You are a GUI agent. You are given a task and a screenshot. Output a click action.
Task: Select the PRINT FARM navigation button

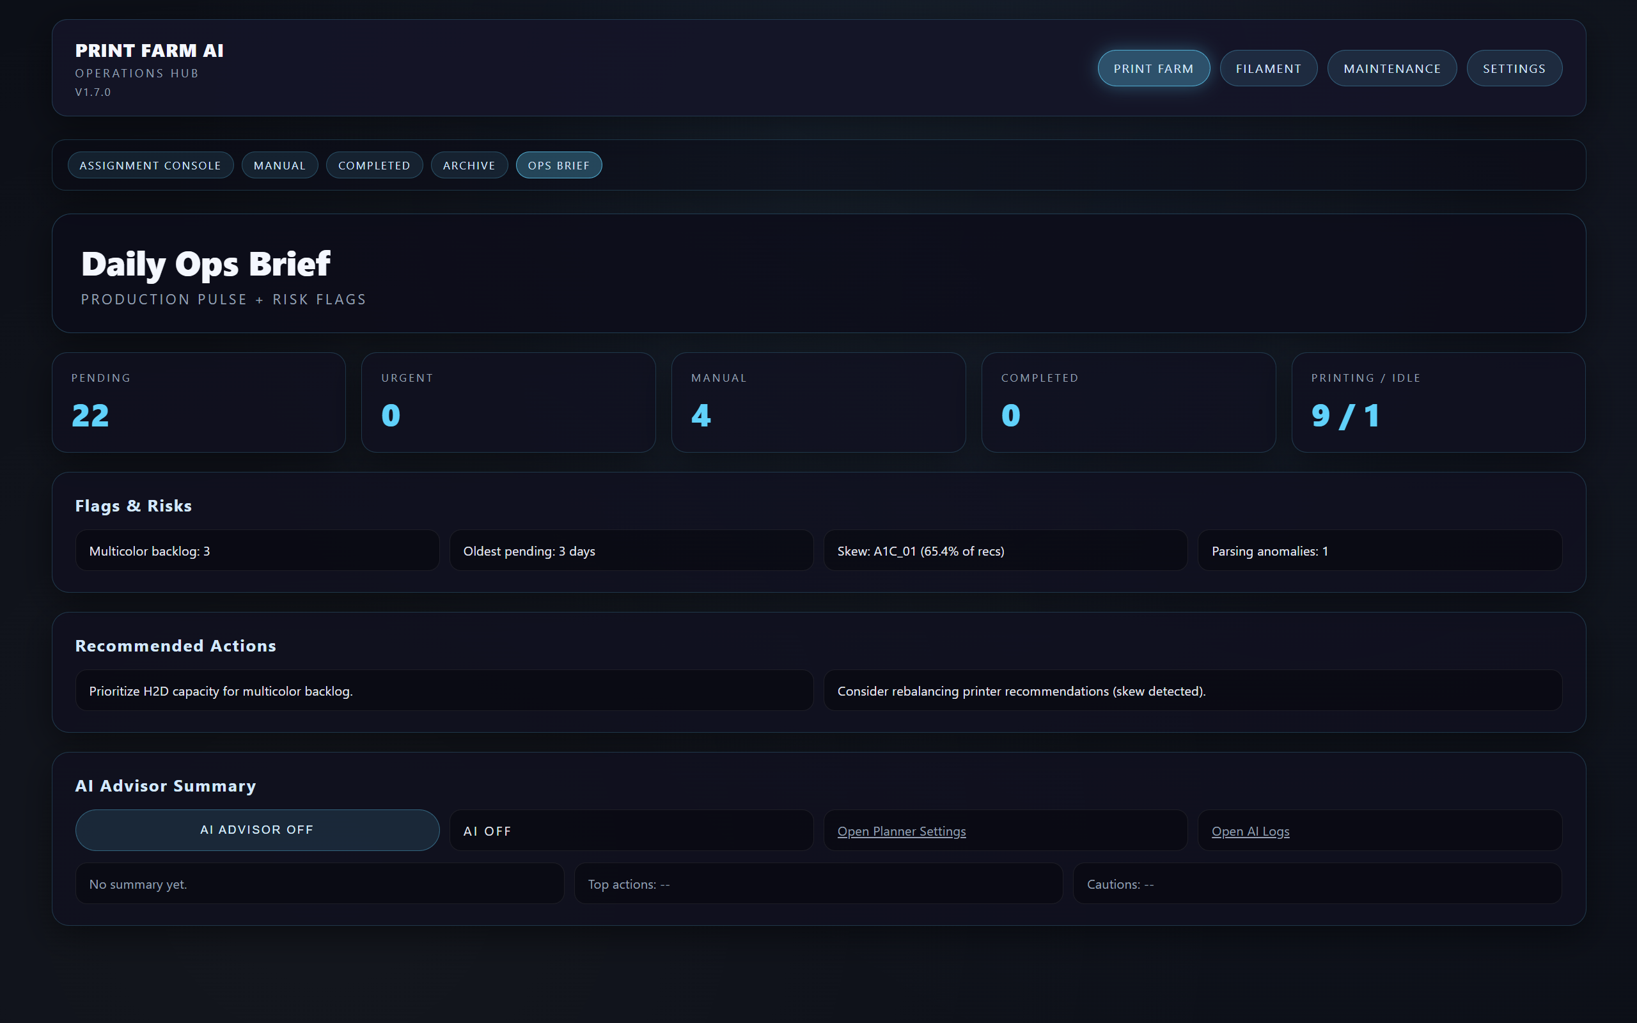click(1154, 68)
